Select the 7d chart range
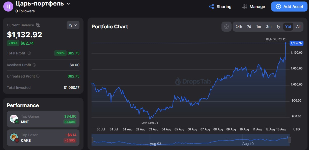This screenshot has width=309, height=150. click(x=249, y=27)
